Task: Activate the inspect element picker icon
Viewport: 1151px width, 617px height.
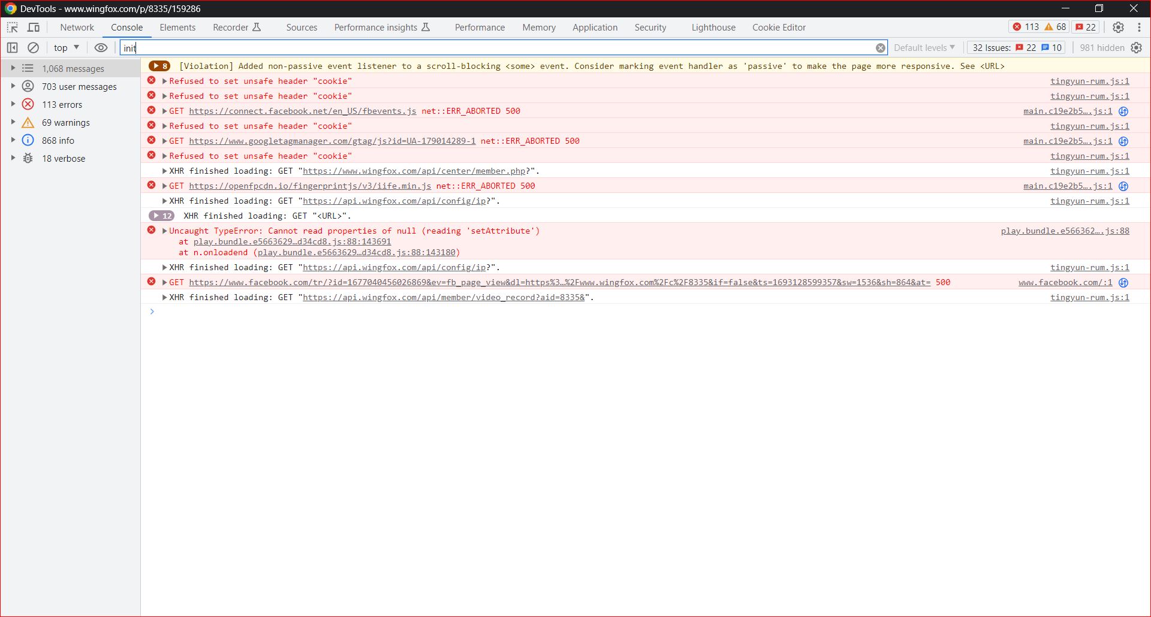Action: [x=12, y=28]
